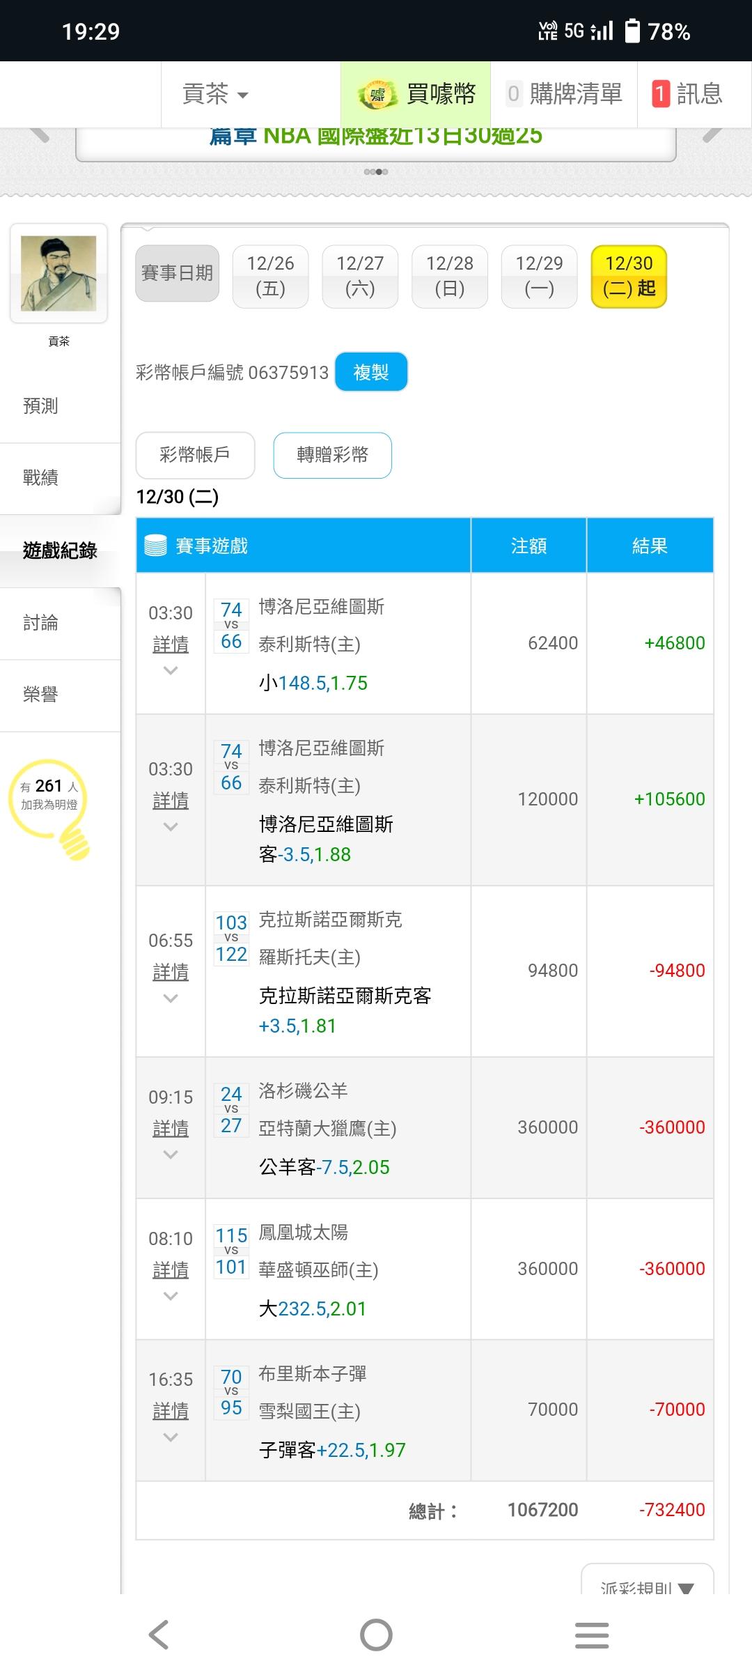Open 詳情 link for 09:15 game
752x1675 pixels.
pyautogui.click(x=171, y=1128)
